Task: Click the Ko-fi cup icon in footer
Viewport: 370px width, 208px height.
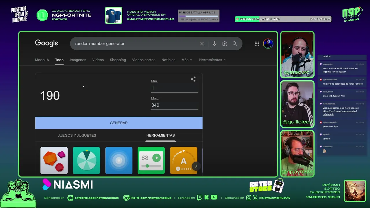Action: coord(127,198)
